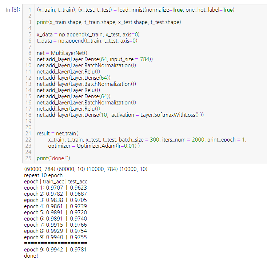The width and height of the screenshot is (267, 262).
Task: Click the final epoch 9 result 0.9781
Action: tap(78, 250)
